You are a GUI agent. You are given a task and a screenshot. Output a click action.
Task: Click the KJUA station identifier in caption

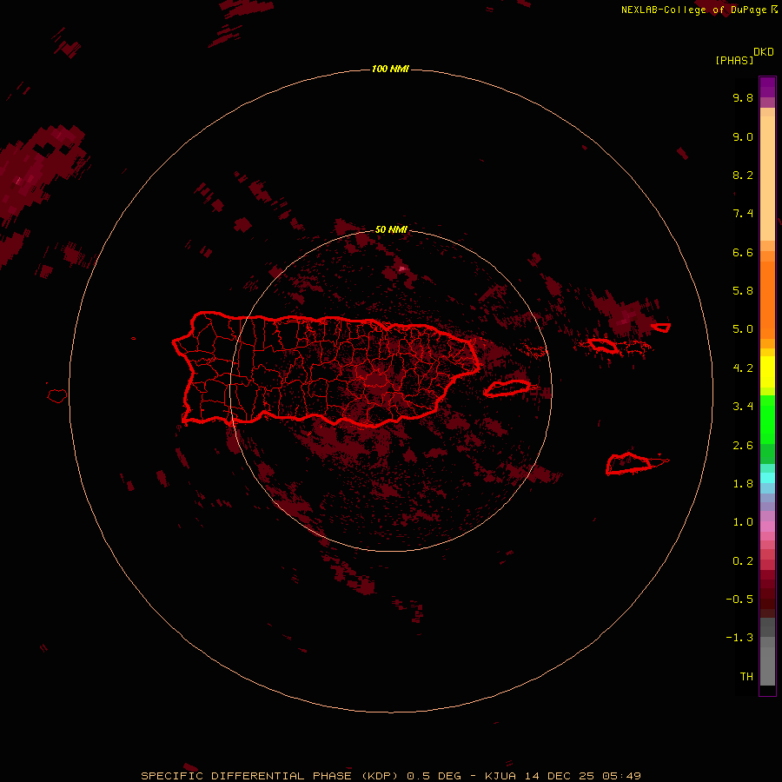500,776
